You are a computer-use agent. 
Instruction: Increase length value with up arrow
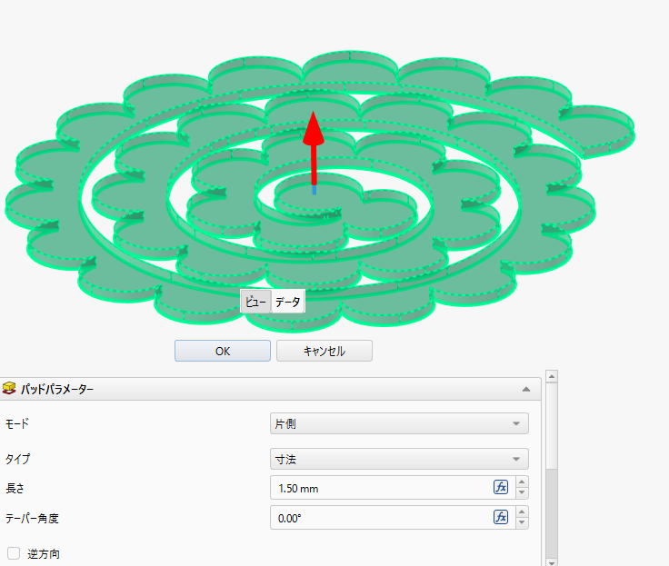522,482
